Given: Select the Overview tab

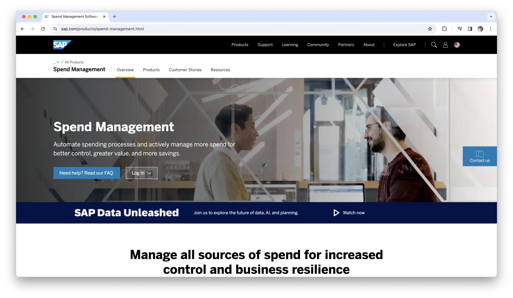Looking at the screenshot, I should point(125,70).
